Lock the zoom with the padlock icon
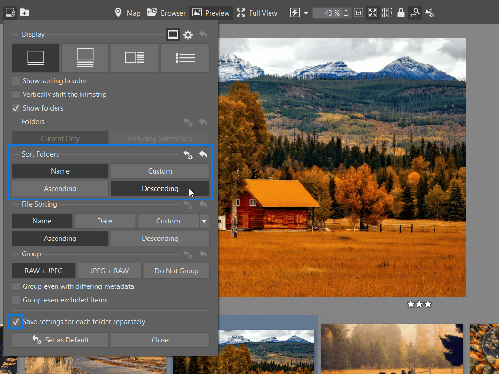The image size is (499, 374). [401, 12]
